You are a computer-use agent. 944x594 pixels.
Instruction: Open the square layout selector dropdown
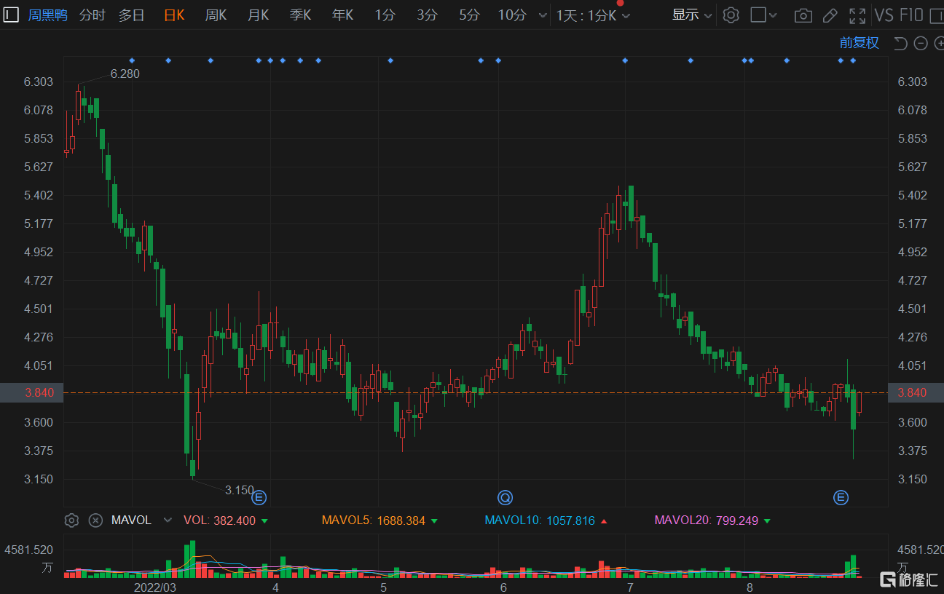(x=763, y=15)
